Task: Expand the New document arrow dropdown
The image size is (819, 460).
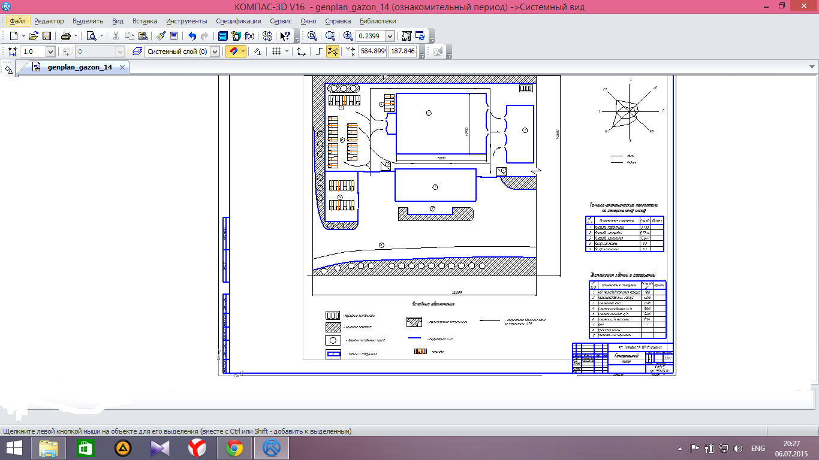Action: (23, 36)
